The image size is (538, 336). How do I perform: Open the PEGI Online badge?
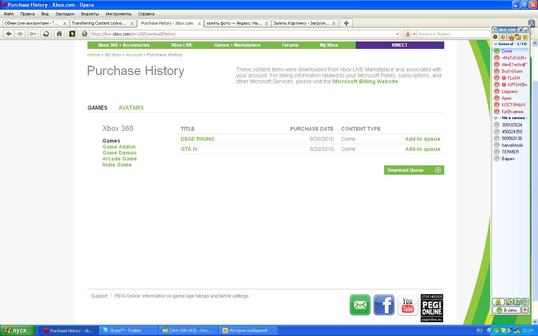click(432, 308)
